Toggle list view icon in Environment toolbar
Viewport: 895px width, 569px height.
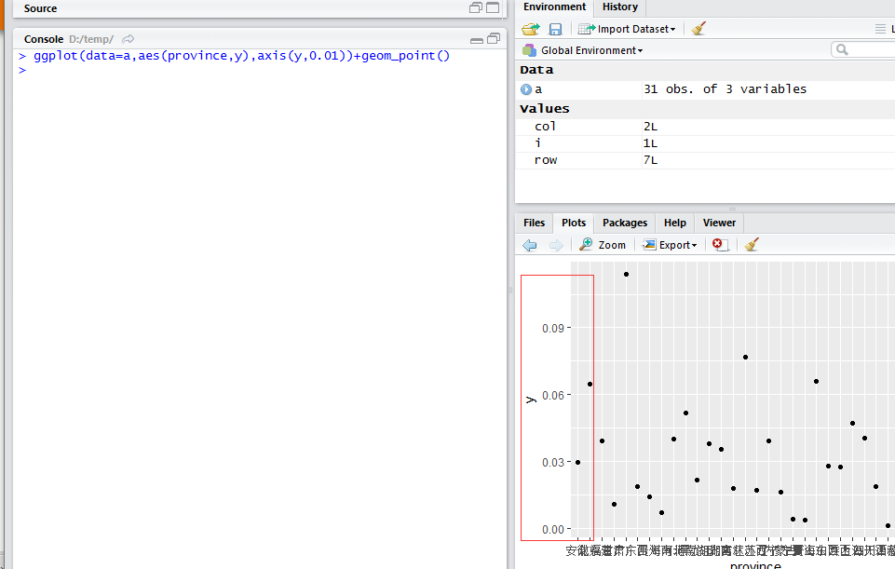(881, 29)
